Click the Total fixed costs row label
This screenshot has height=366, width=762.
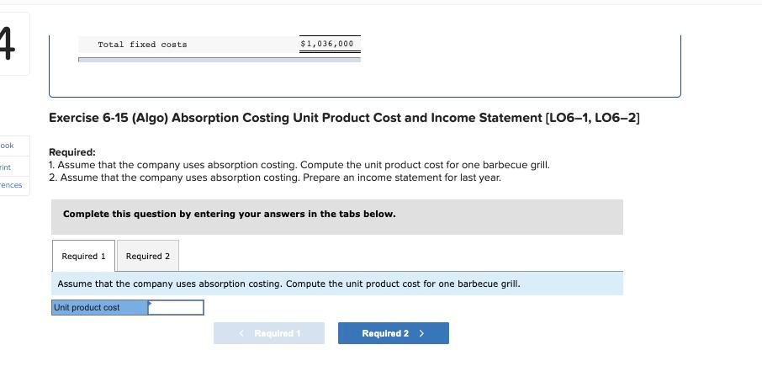(x=142, y=45)
